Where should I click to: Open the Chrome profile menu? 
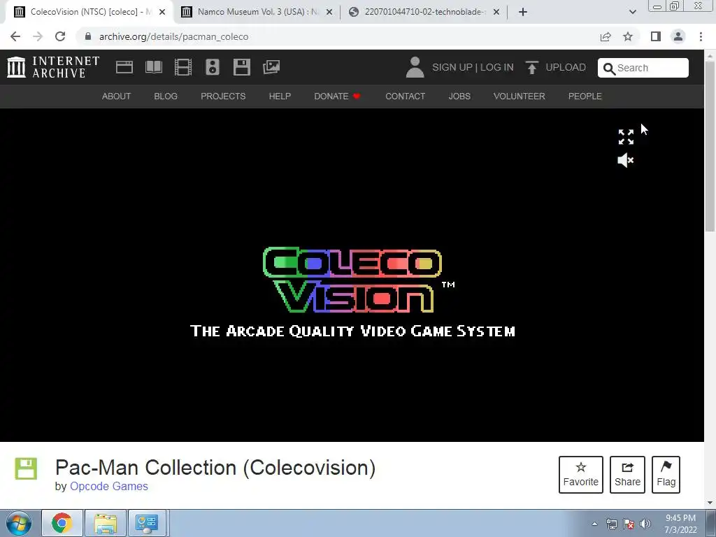678,36
